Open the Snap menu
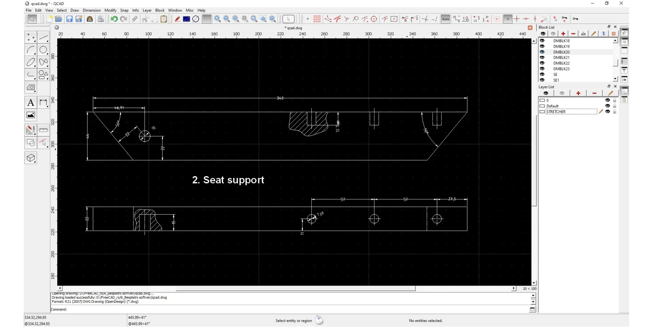 pos(124,10)
